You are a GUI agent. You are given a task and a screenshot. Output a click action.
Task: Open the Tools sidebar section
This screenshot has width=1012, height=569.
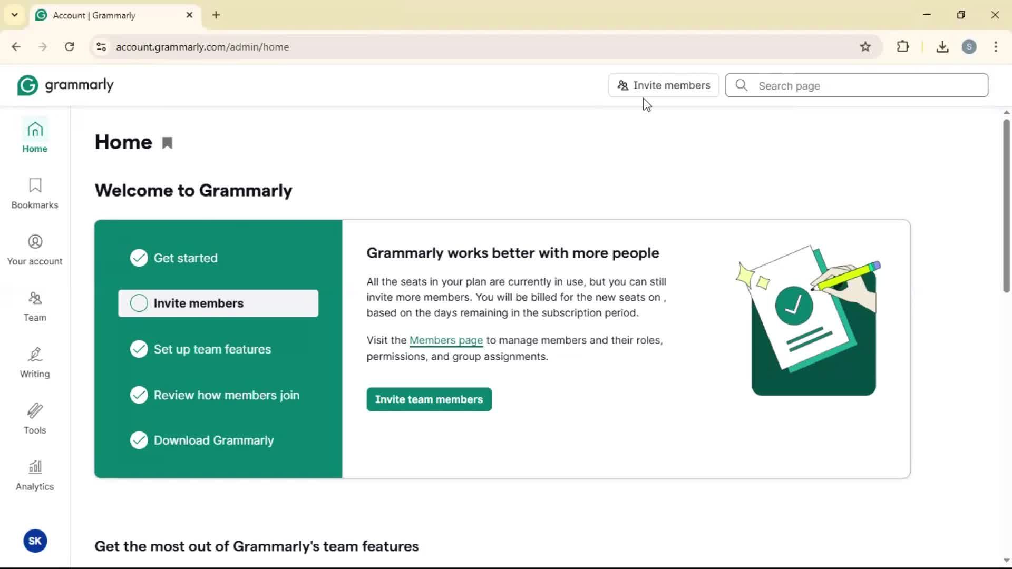[35, 419]
